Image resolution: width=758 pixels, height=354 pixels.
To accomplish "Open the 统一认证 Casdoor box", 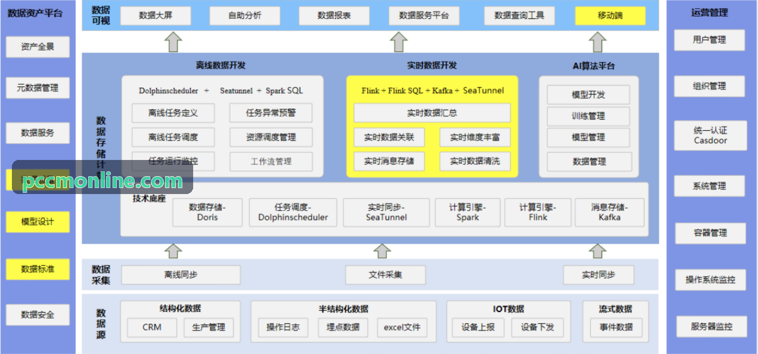I will tap(710, 136).
